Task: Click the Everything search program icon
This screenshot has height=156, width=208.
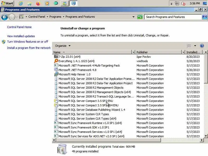Action: click(x=56, y=61)
